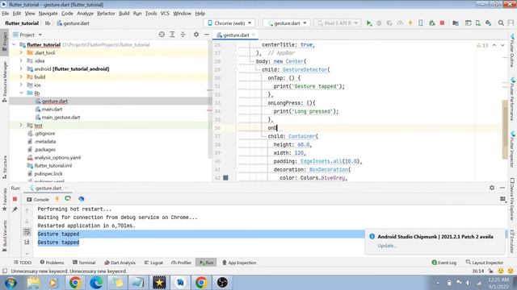Click scroll to end in console
517x290 pixels.
point(27,242)
